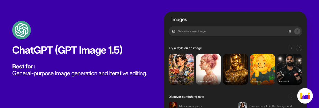Screen dimensions: 319x108
Task: Click the 'Best for :' label
Action: (x=24, y=66)
